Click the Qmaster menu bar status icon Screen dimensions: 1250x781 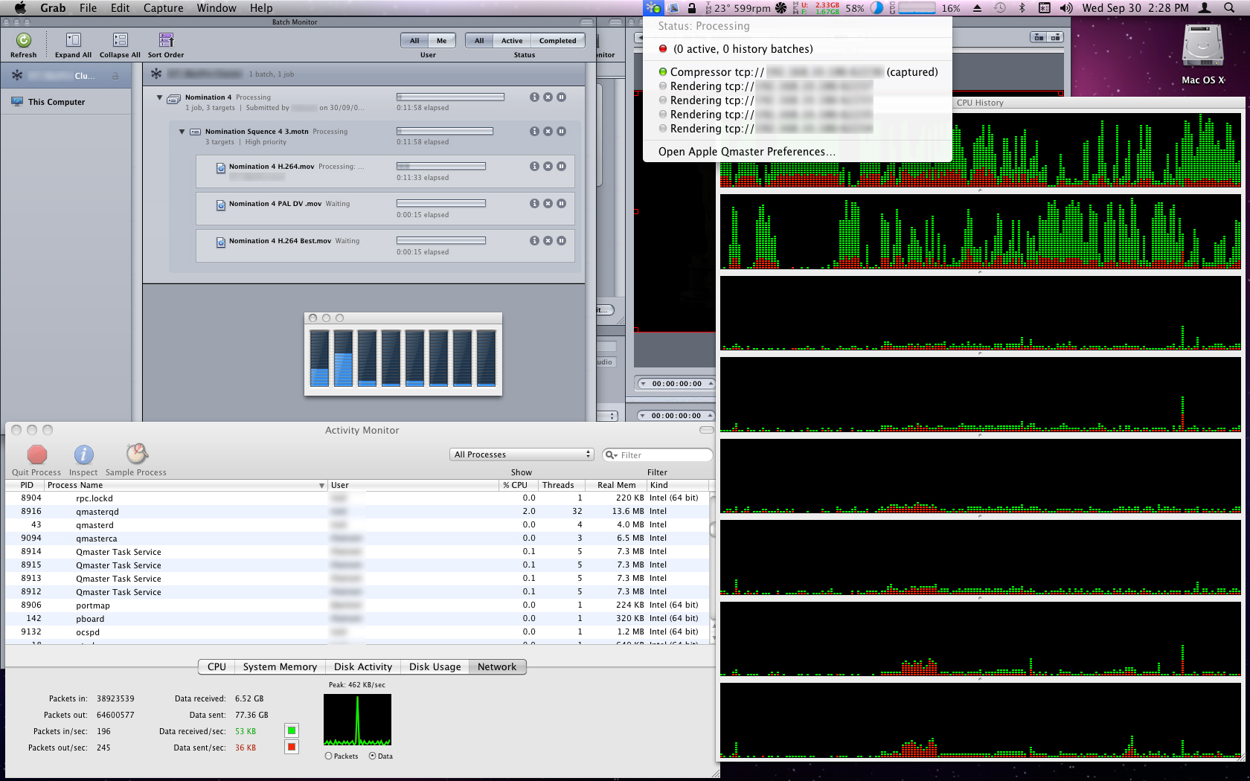tap(653, 8)
